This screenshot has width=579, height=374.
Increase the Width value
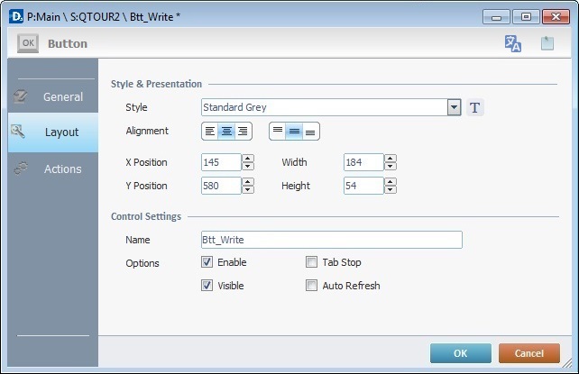tap(391, 159)
